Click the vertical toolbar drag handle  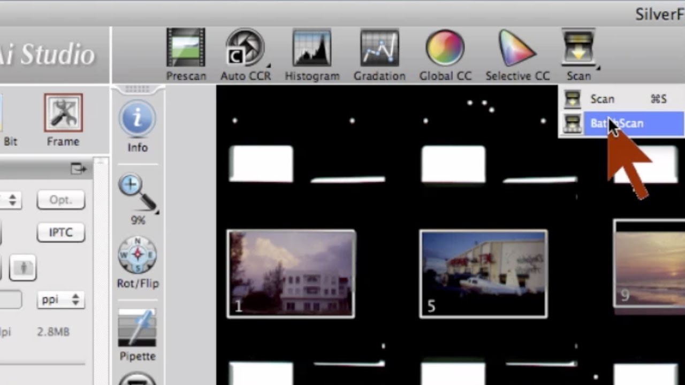pos(138,89)
